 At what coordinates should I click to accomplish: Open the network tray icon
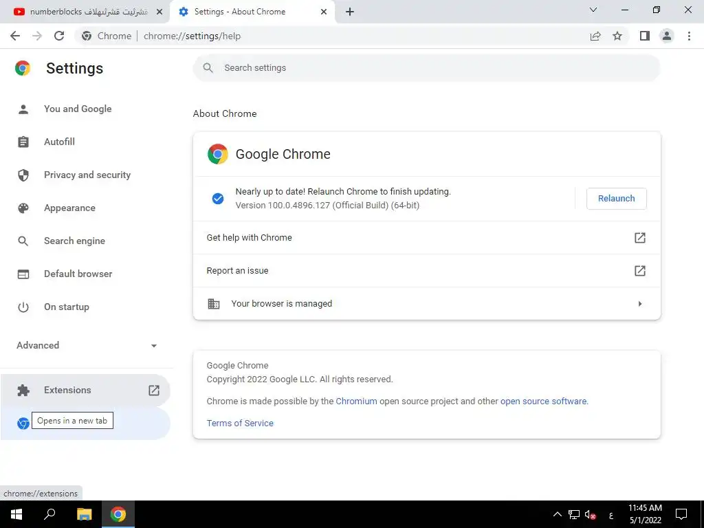tap(574, 514)
